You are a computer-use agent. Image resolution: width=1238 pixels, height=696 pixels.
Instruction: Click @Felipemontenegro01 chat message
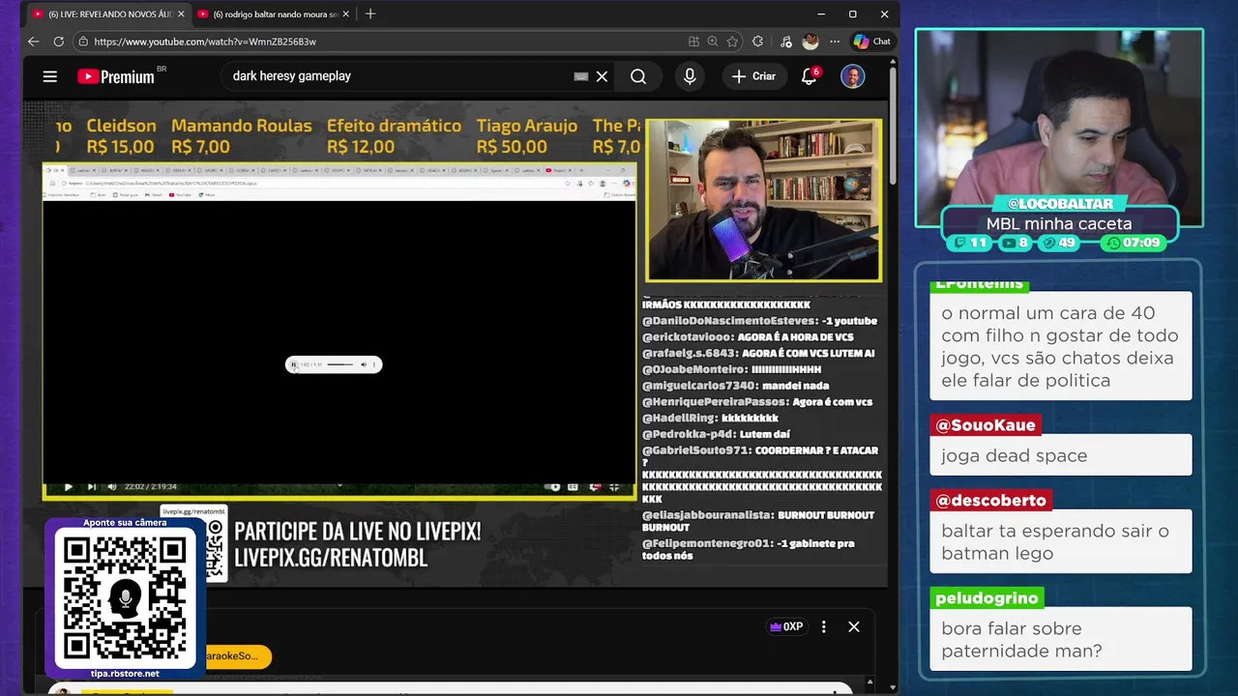pyautogui.click(x=749, y=549)
